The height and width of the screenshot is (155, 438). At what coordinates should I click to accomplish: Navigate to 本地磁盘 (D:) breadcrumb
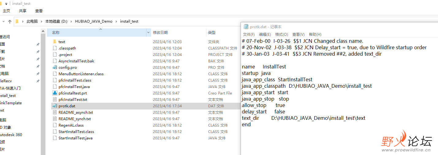click(56, 21)
